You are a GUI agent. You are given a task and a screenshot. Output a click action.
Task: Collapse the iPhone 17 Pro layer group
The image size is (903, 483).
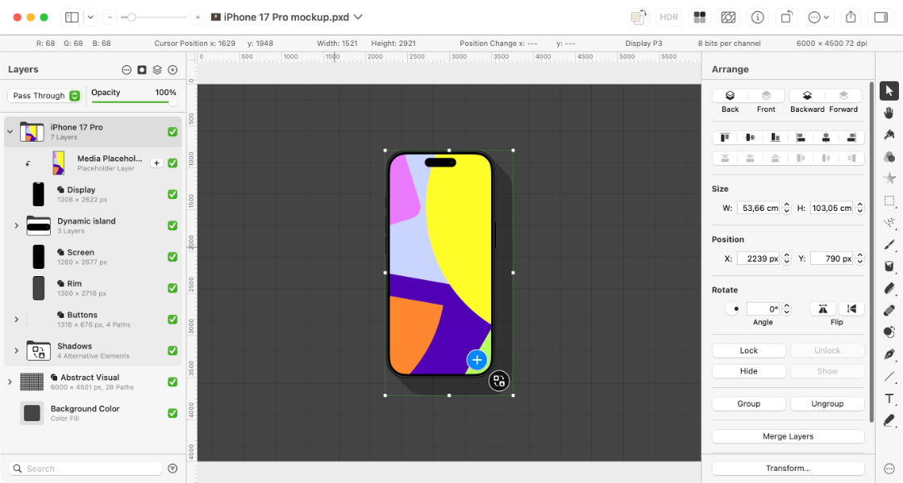10,131
